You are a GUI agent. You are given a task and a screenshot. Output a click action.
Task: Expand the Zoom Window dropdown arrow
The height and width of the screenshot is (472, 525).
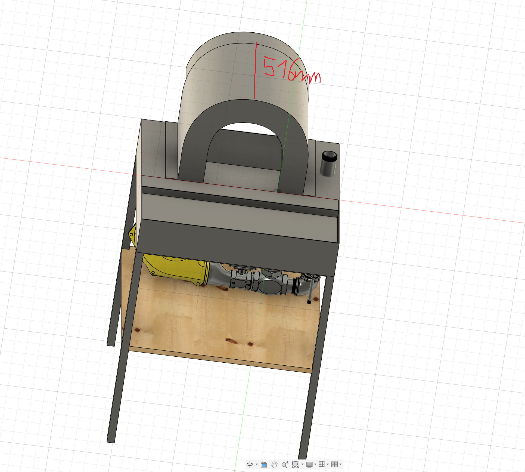302,464
